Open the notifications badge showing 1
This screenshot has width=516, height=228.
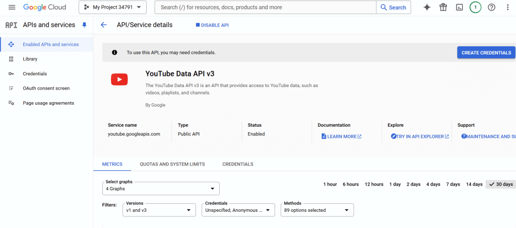point(475,8)
